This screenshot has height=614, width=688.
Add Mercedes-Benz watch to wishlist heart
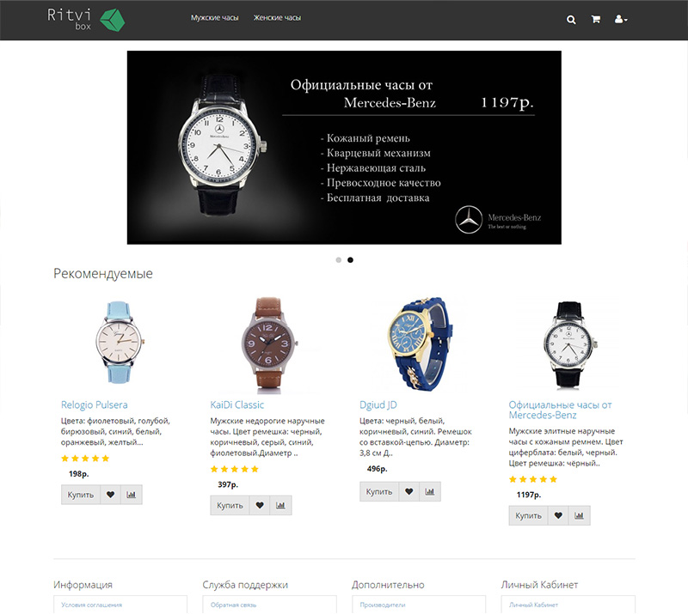click(558, 516)
